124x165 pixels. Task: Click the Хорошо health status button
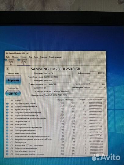click(13, 80)
